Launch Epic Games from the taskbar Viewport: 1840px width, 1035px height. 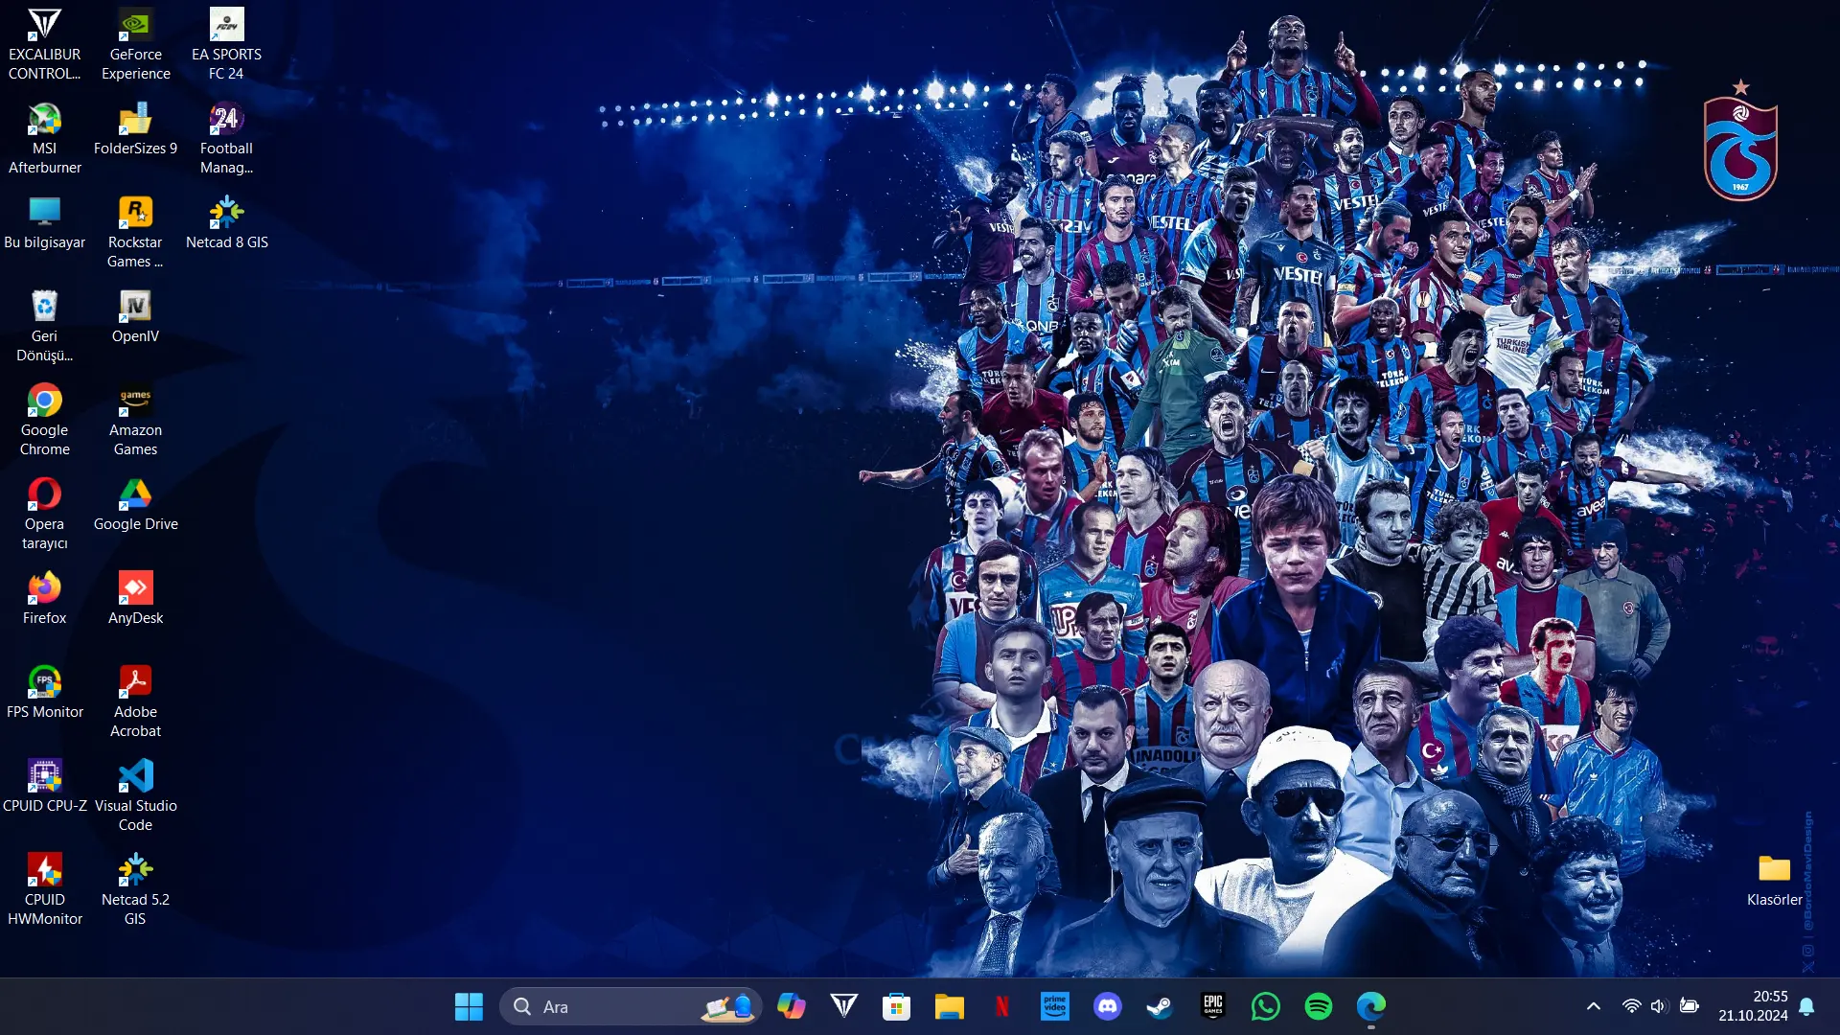[x=1213, y=1006]
